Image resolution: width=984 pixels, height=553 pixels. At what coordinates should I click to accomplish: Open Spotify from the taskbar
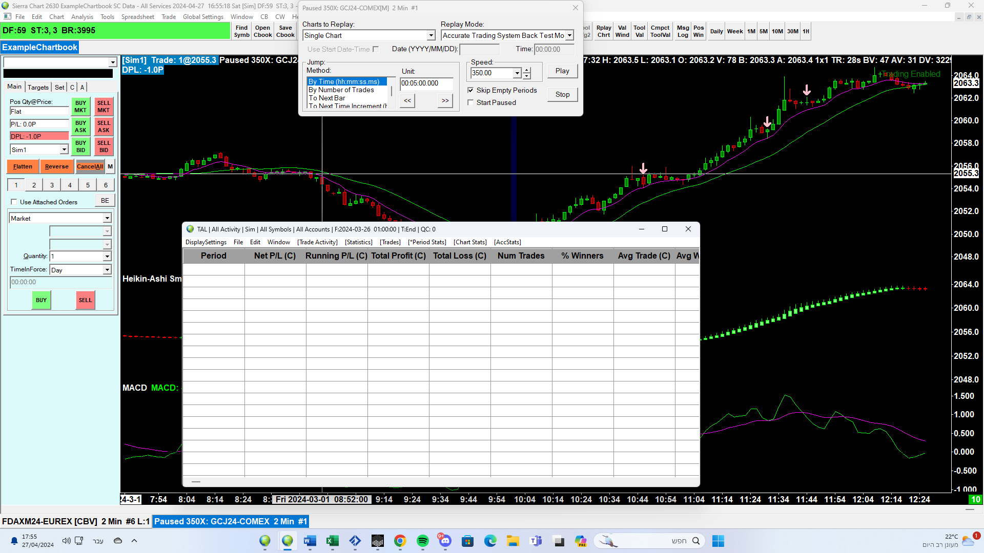423,541
